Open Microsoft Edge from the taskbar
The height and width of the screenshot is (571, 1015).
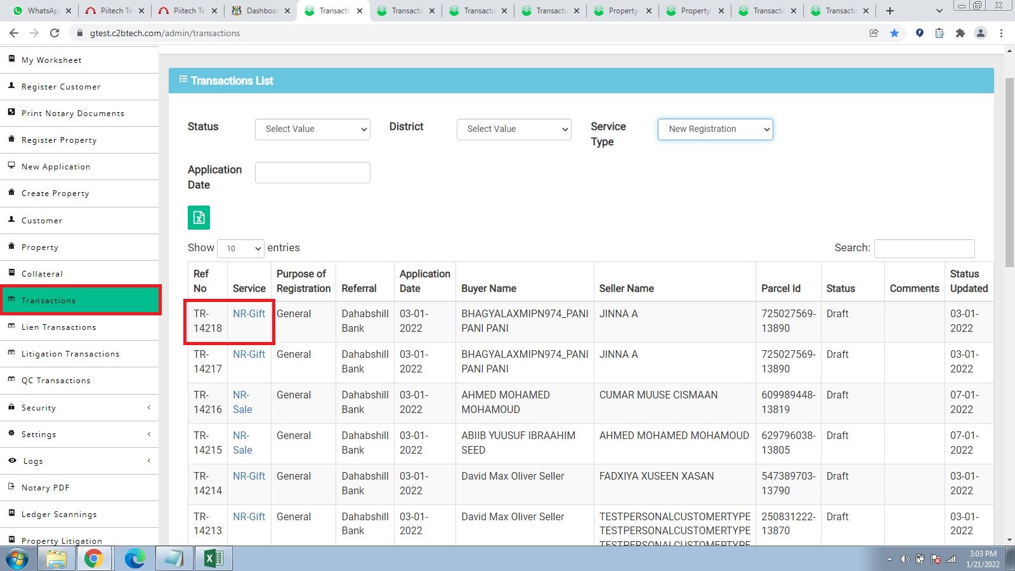[x=134, y=559]
